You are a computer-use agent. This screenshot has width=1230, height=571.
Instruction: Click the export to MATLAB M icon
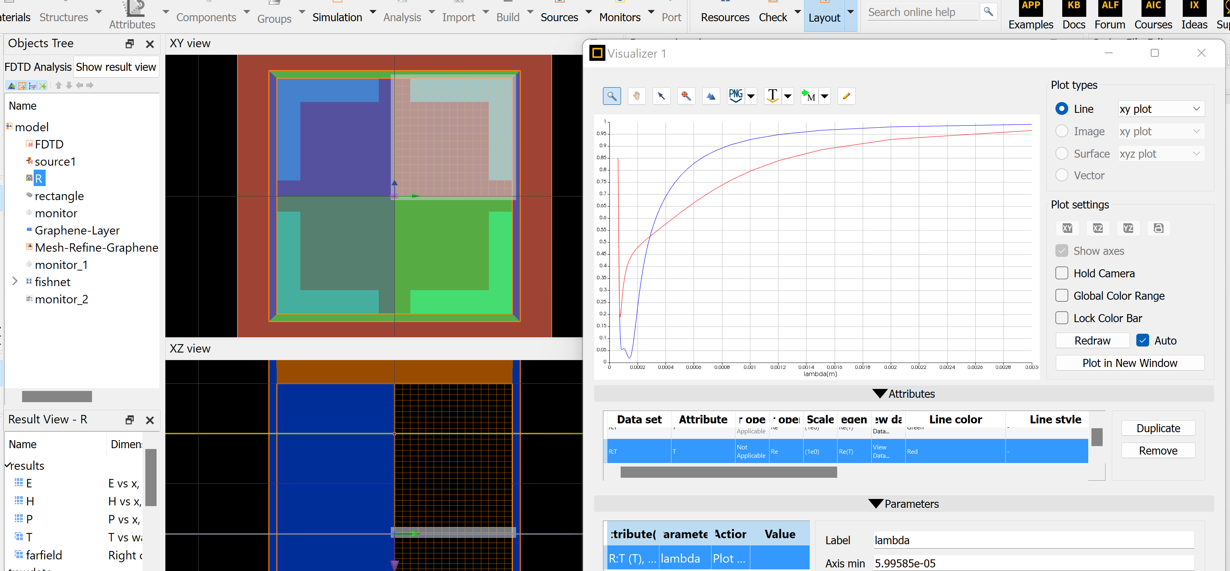click(x=809, y=96)
